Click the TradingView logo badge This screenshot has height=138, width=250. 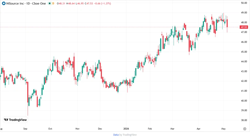click(x=15, y=120)
